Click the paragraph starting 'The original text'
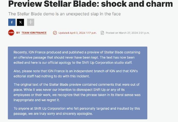 pyautogui.click(x=77, y=92)
